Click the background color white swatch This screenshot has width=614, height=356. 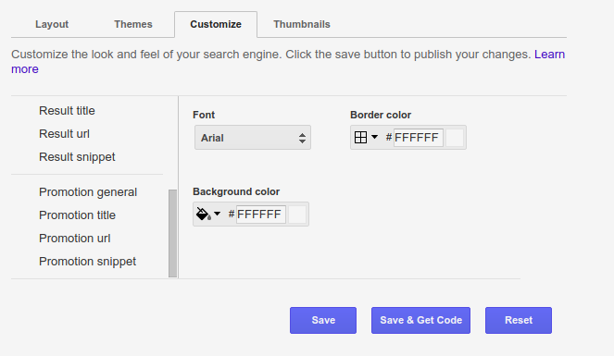click(x=297, y=215)
